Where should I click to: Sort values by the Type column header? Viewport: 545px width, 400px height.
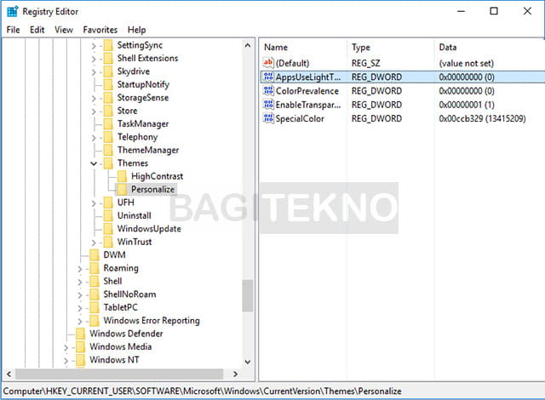[390, 47]
